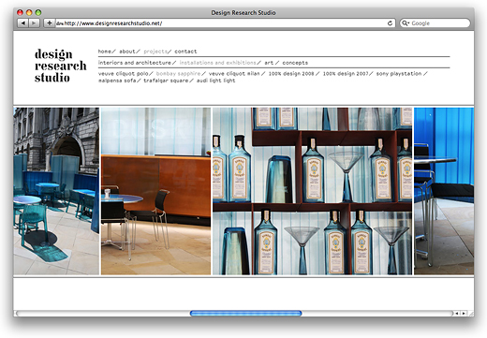Click the scroll left arrow in scrollbar
487x338 pixels.
[457, 313]
